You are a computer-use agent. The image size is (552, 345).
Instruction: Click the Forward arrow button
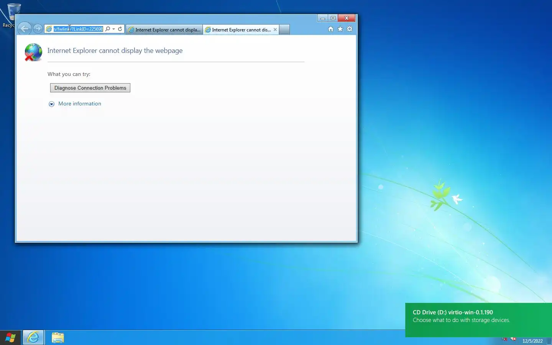pyautogui.click(x=38, y=29)
